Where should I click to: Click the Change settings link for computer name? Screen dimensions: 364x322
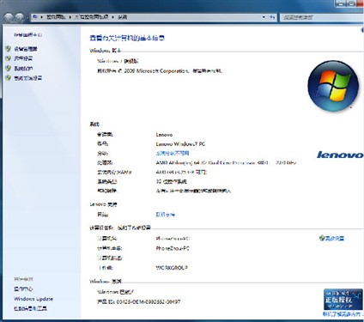click(335, 238)
